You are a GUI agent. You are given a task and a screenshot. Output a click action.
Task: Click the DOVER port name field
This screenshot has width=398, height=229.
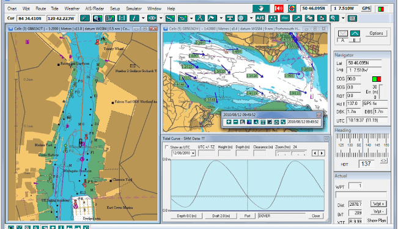pos(282,216)
